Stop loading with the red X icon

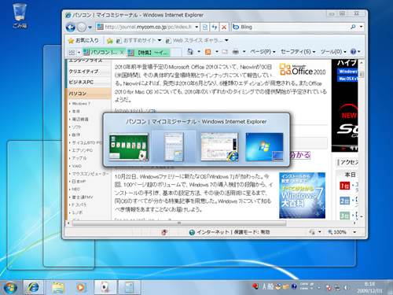pos(224,27)
